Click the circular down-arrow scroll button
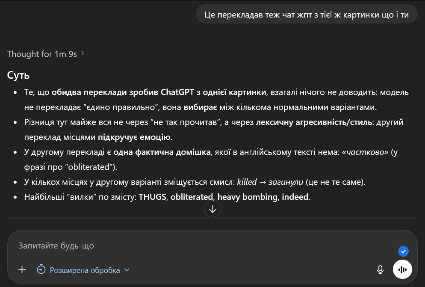 (x=212, y=209)
